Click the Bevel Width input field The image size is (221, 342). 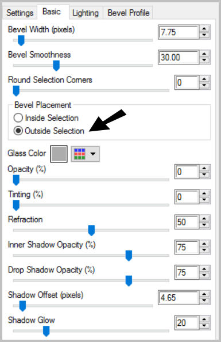tap(179, 32)
